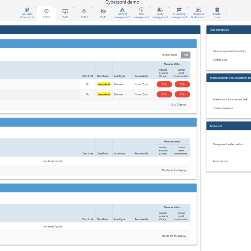The width and height of the screenshot is (251, 251).
Task: Click the Audit management chart icon
Action: [160, 10]
